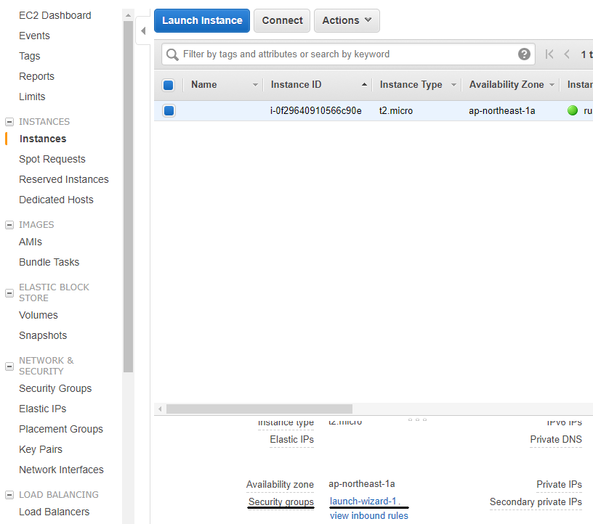Open Elastic IPs sidebar page
Viewport: 593px width, 524px height.
click(x=43, y=409)
